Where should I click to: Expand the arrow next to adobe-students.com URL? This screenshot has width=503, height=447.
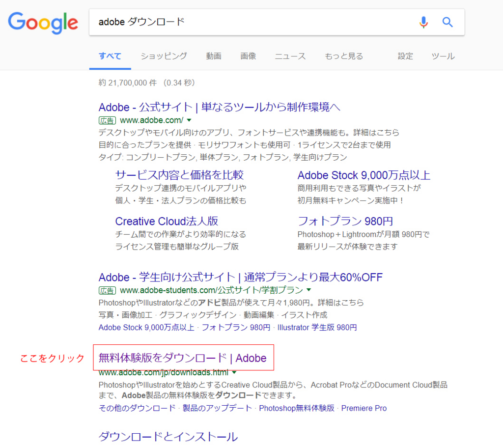tap(309, 290)
